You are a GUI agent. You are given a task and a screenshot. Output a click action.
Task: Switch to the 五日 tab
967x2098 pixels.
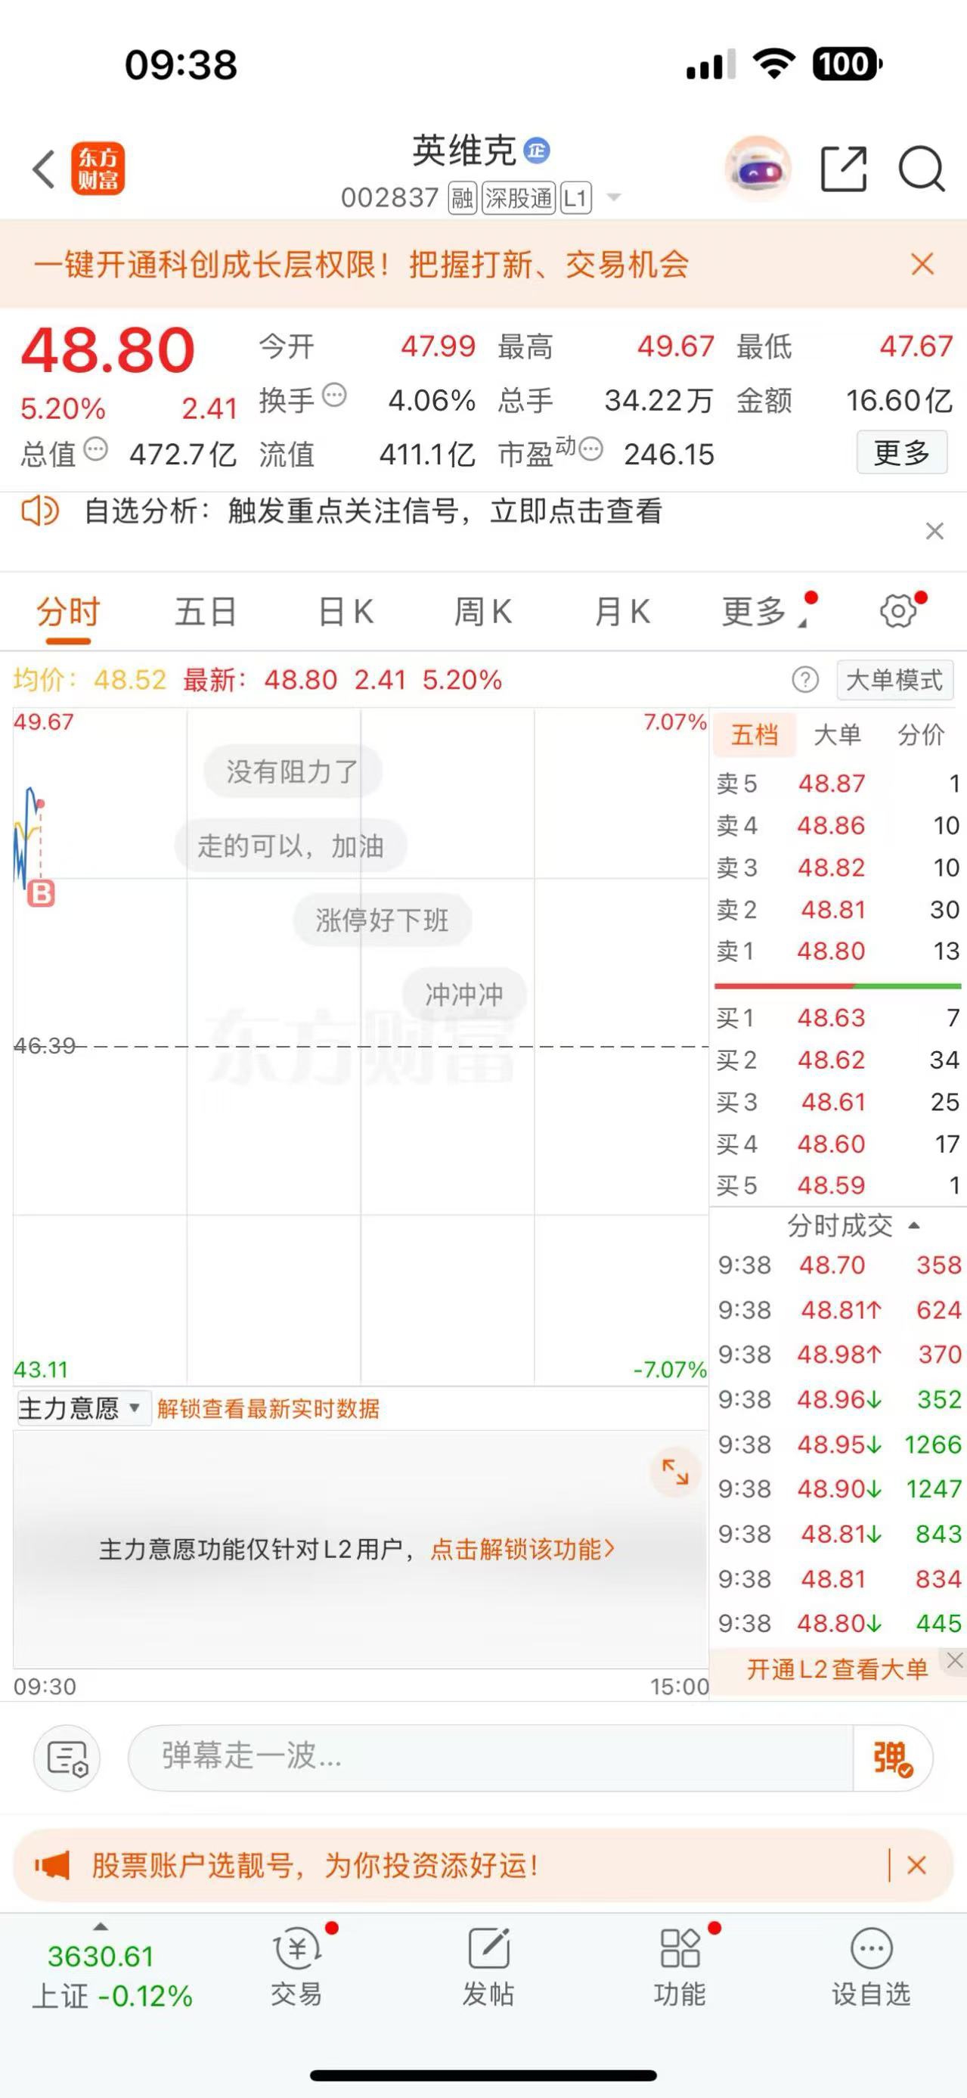(206, 612)
